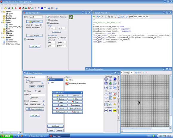
Task: Click the New game toolbar icon
Action: pos(2,8)
